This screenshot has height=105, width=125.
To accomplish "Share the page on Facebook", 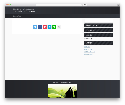I will (x=40, y=27).
